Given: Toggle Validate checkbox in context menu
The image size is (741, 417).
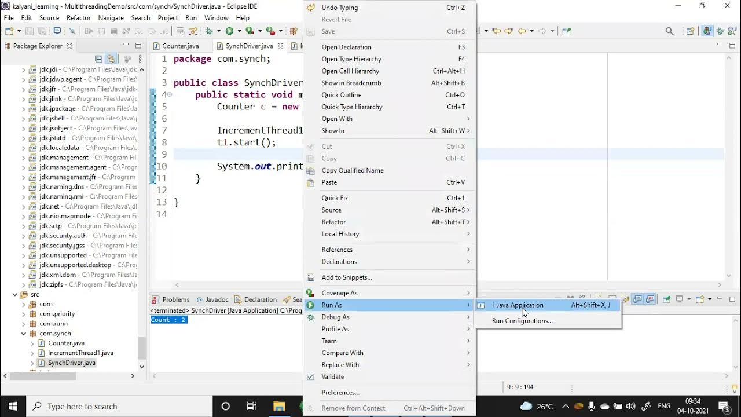Looking at the screenshot, I should 310,376.
